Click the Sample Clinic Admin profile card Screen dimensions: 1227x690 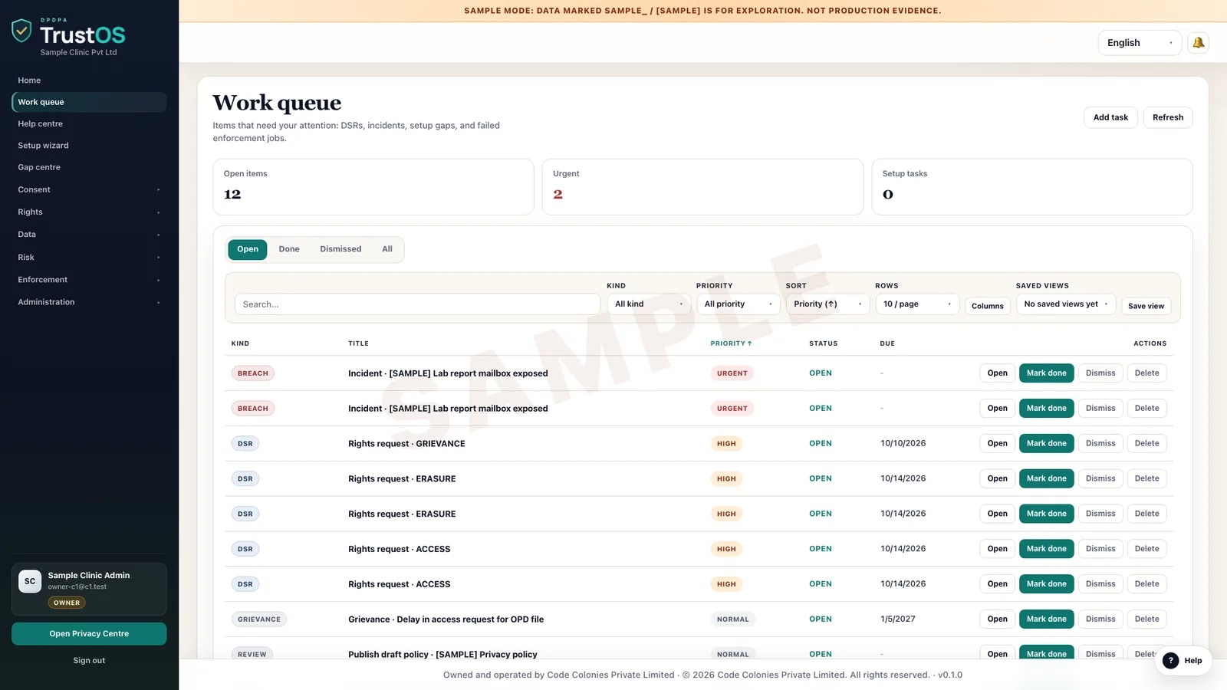coord(89,589)
